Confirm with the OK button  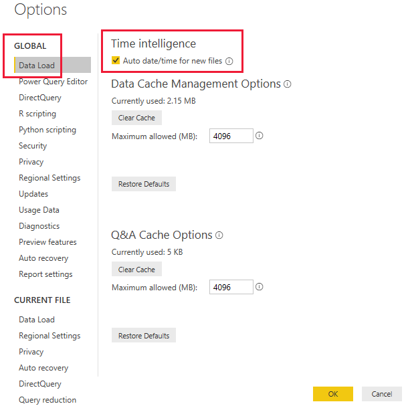(x=333, y=394)
